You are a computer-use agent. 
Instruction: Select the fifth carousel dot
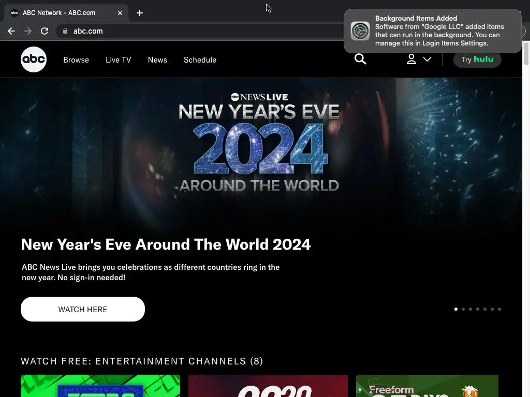(x=484, y=309)
